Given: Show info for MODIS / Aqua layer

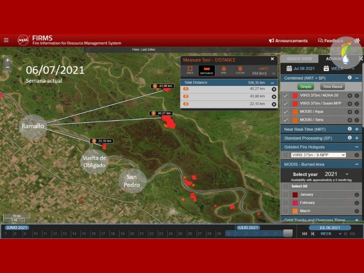Looking at the screenshot, I should [x=357, y=112].
